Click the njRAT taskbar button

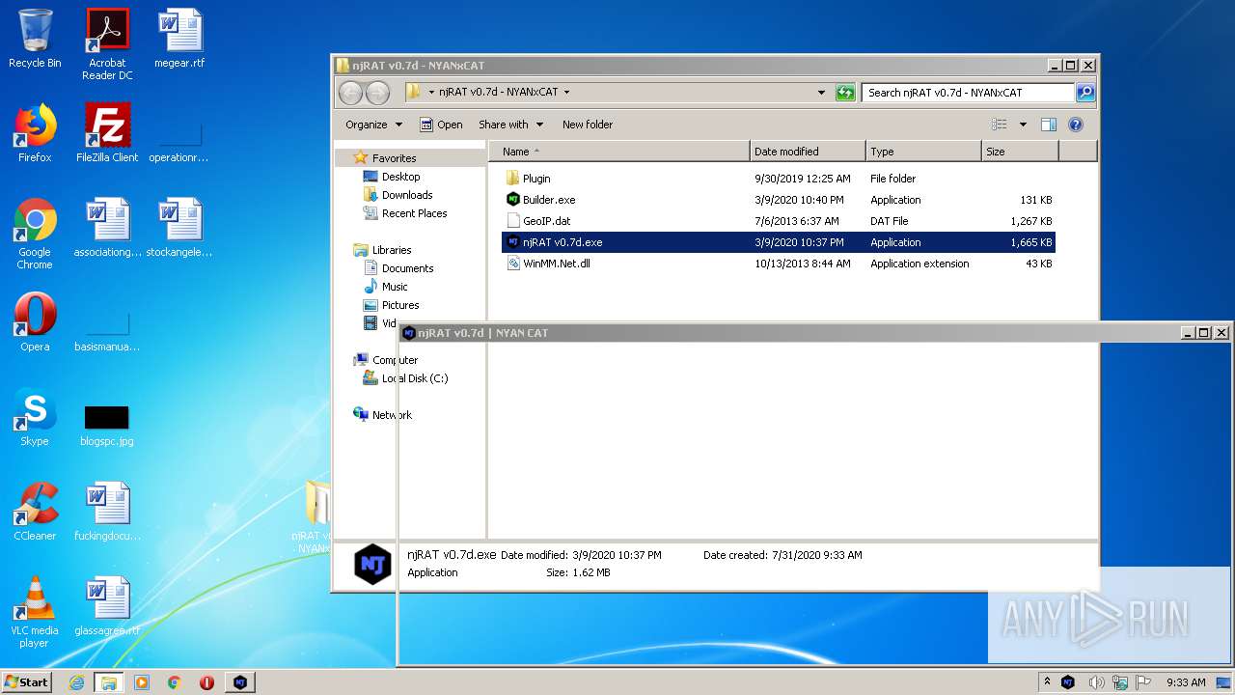point(240,682)
